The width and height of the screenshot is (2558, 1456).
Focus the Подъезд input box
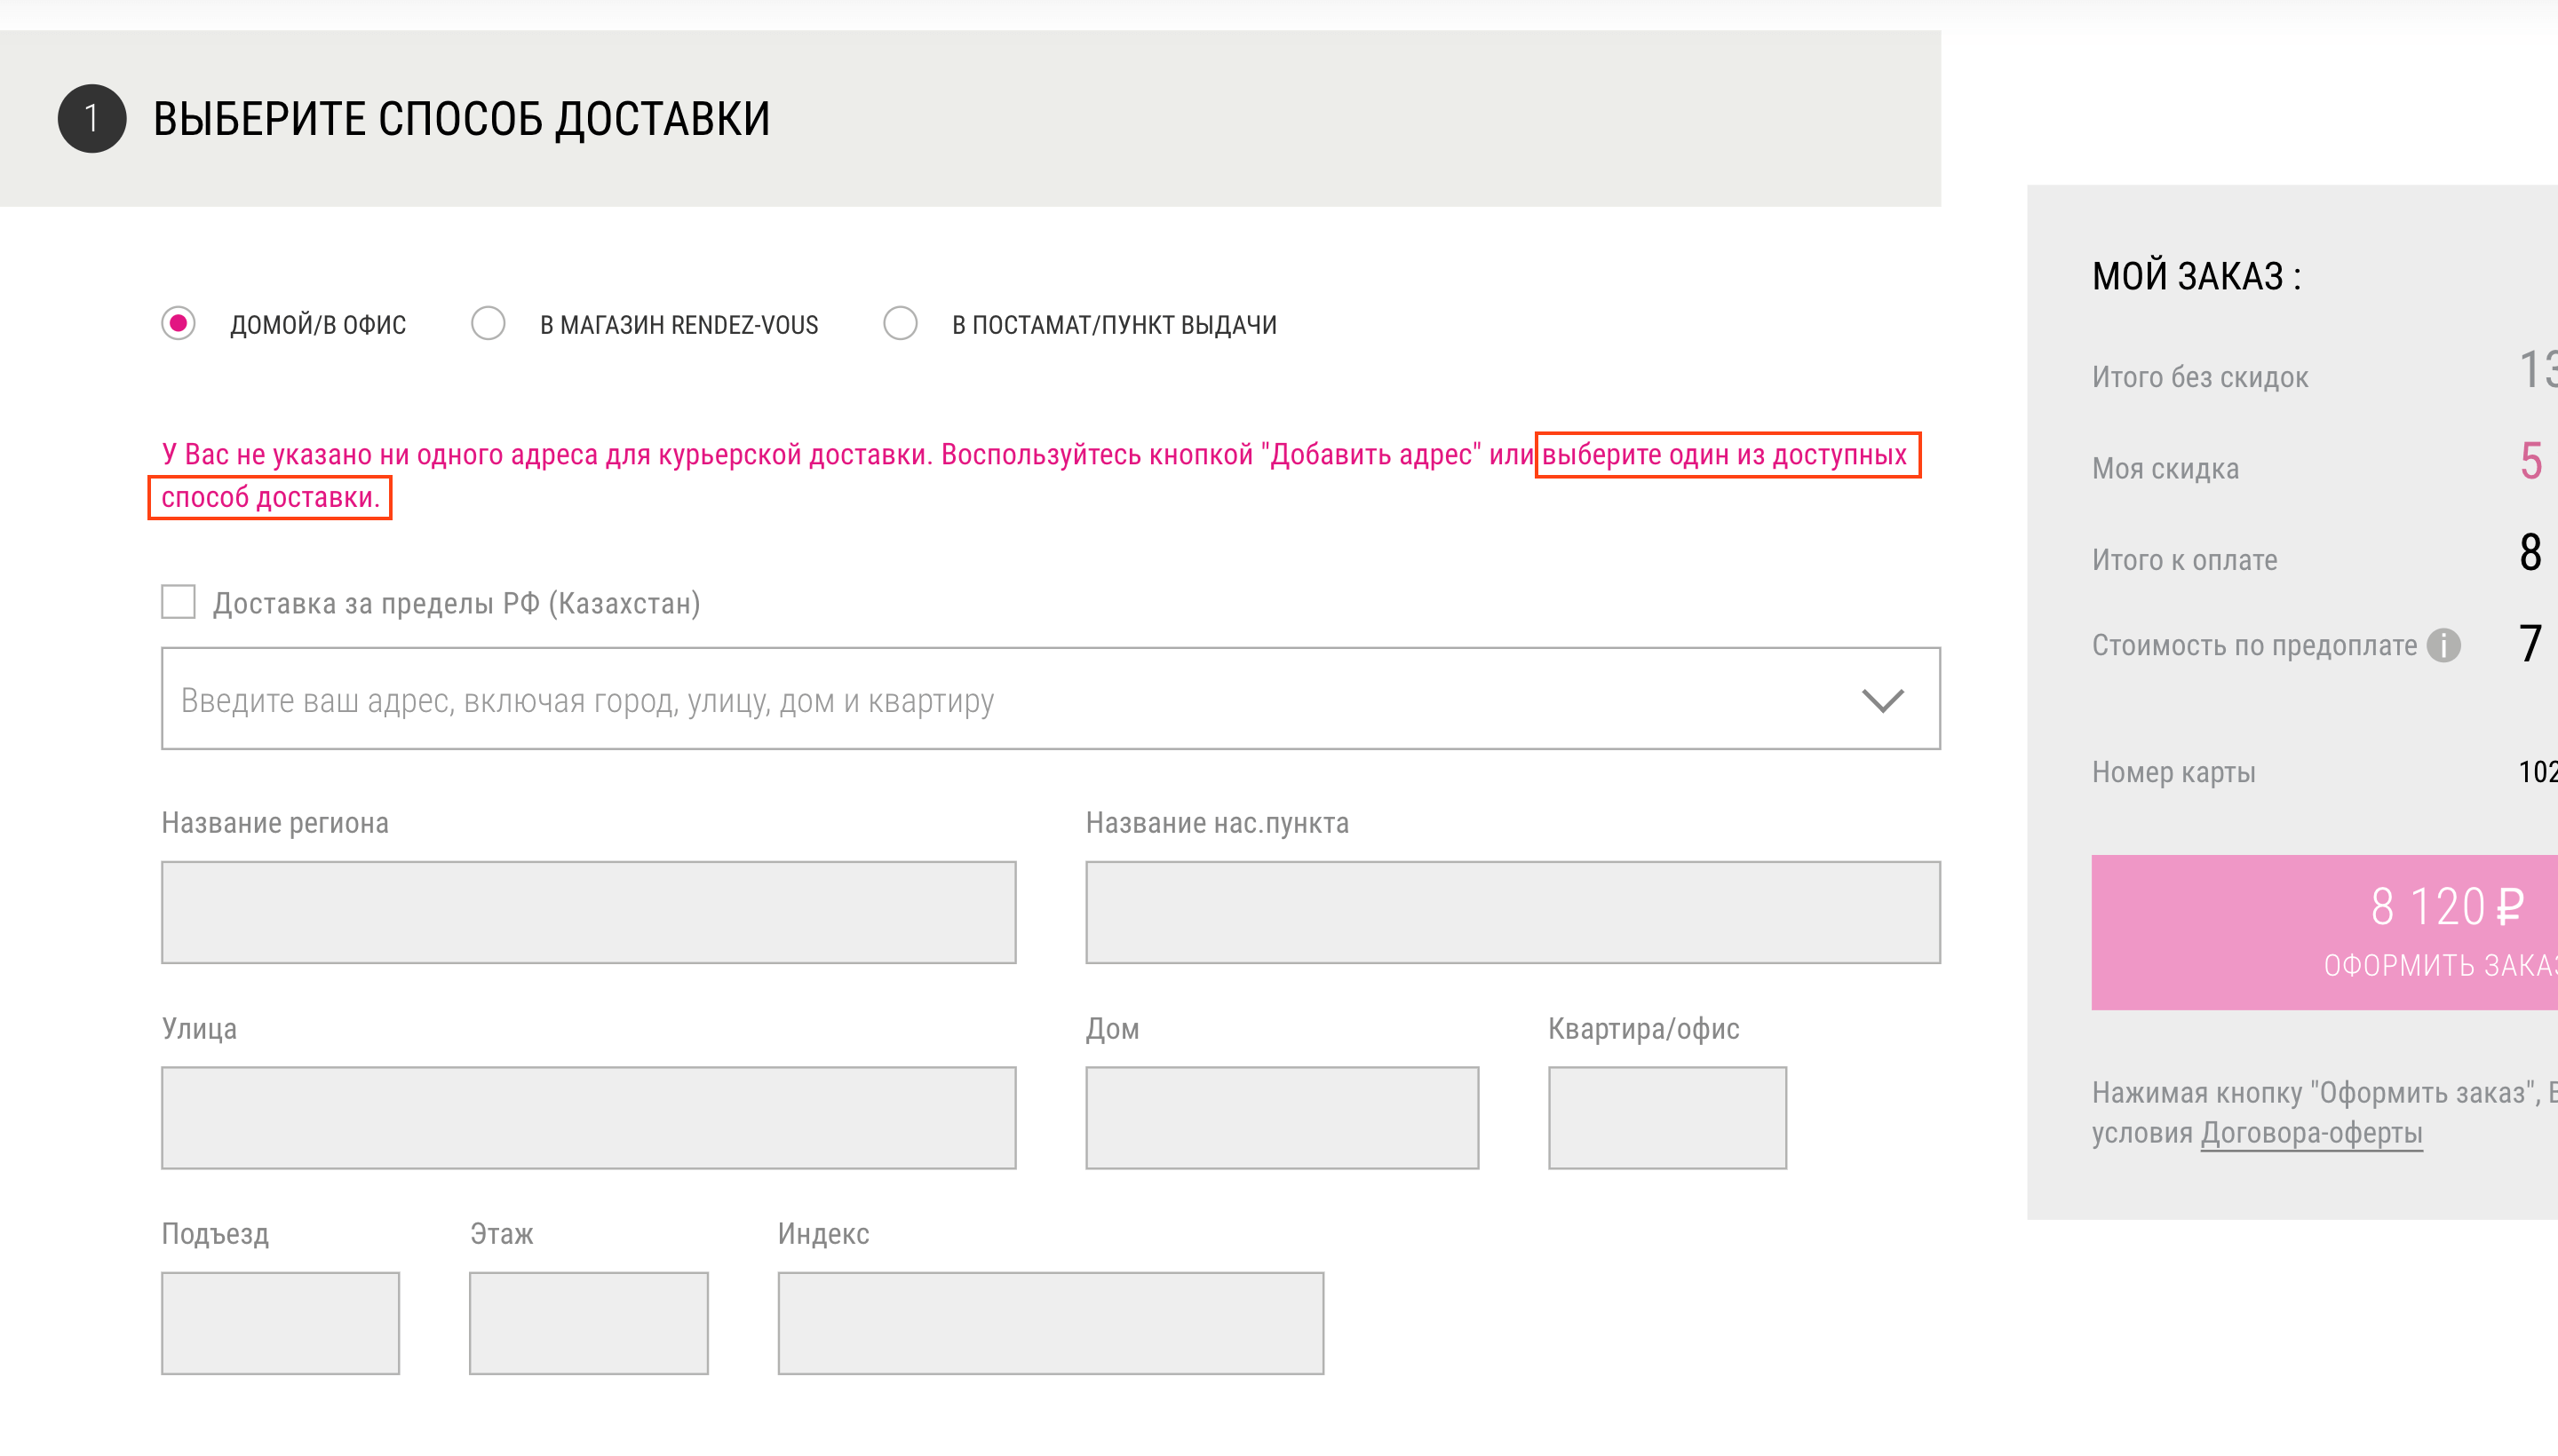click(x=280, y=1323)
